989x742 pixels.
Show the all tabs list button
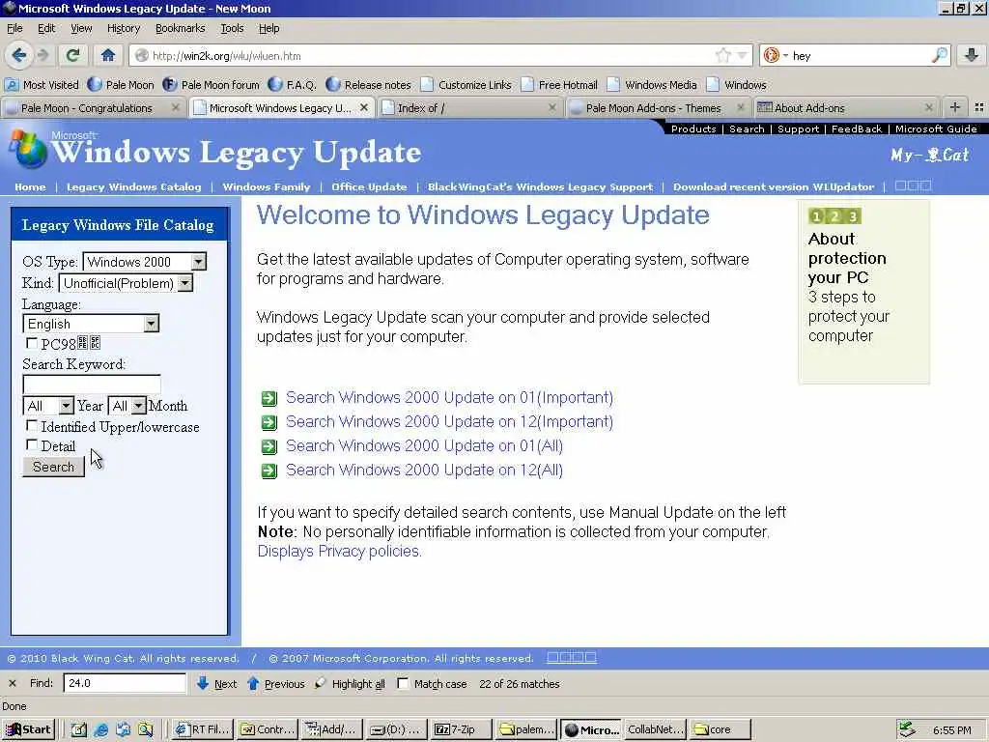(x=979, y=108)
